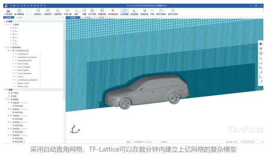Screen dimensions: 268x160
Task: Collapse the EDwMwWwGS model node
Action: [8, 51]
